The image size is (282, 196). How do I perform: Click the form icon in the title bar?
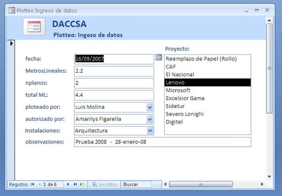[11, 10]
